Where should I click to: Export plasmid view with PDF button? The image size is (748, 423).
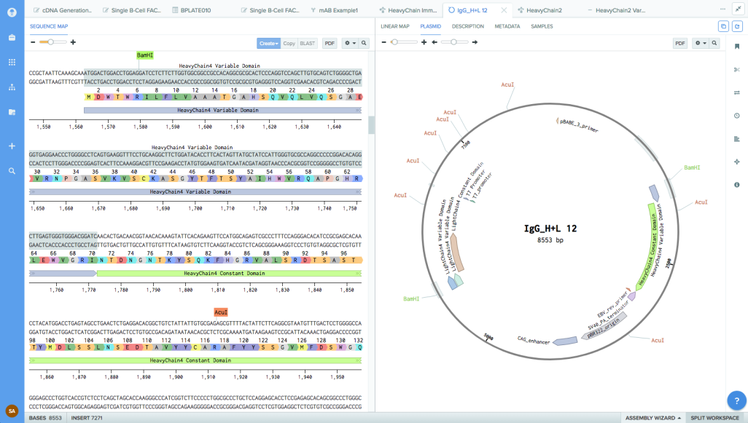(x=680, y=43)
